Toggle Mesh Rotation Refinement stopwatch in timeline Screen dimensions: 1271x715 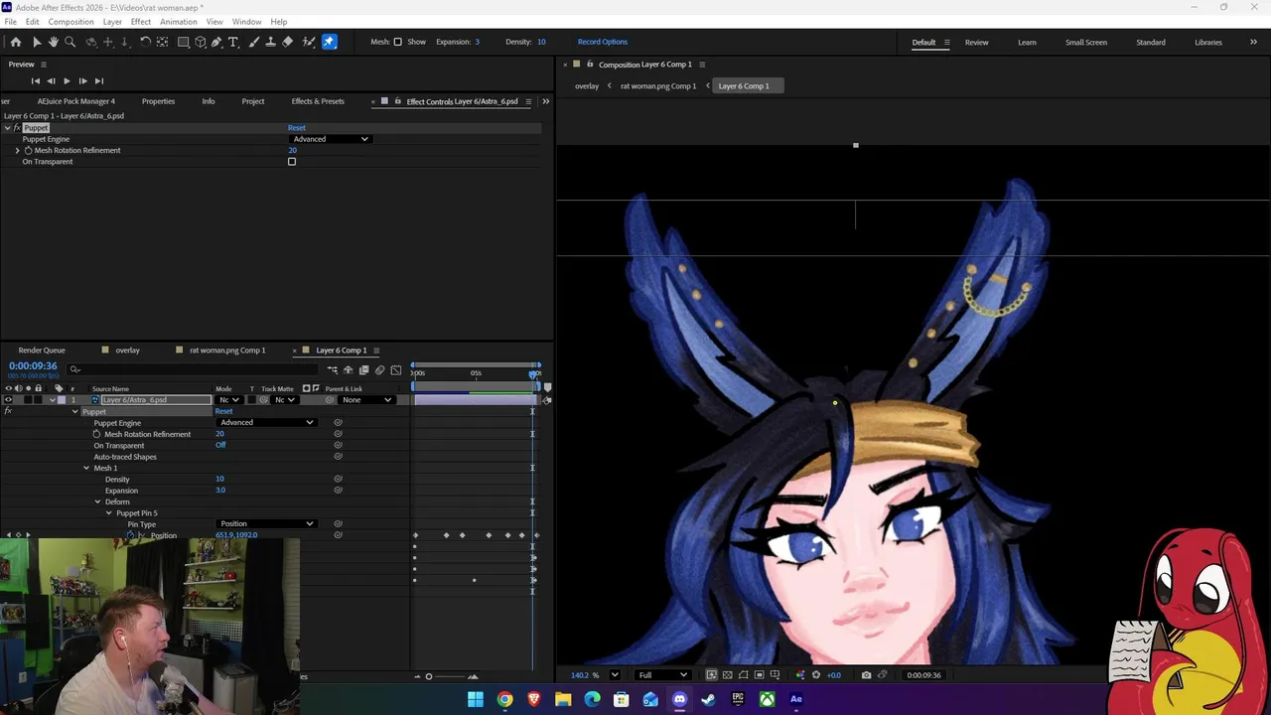tap(97, 434)
